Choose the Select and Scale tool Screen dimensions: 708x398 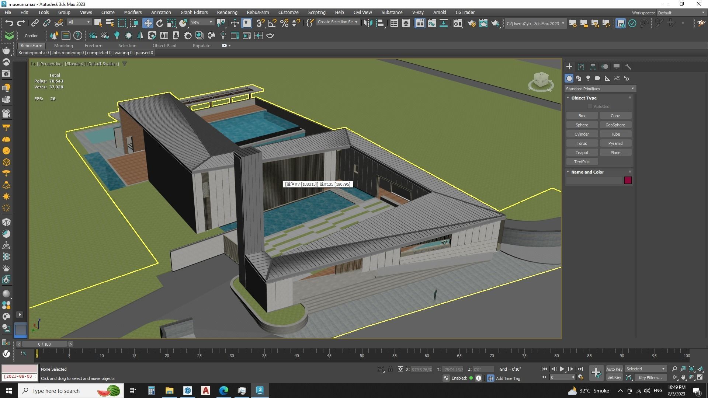coord(171,23)
